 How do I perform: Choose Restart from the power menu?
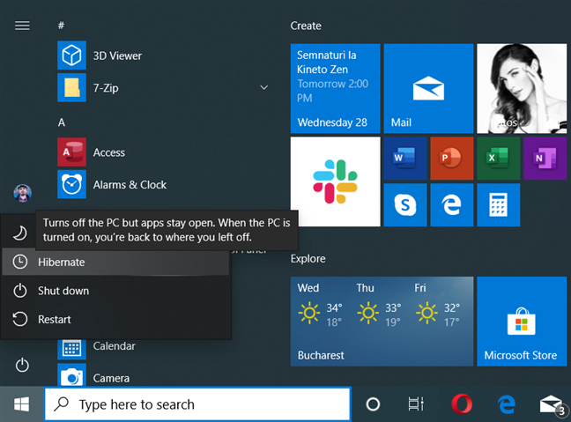[115, 319]
